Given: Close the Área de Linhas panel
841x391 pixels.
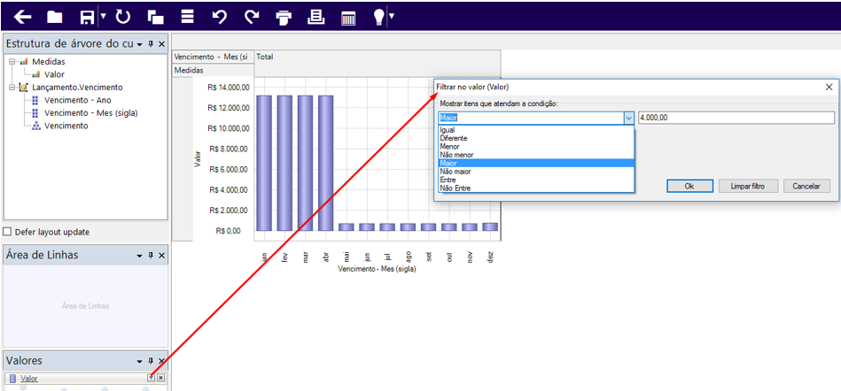Looking at the screenshot, I should (161, 256).
